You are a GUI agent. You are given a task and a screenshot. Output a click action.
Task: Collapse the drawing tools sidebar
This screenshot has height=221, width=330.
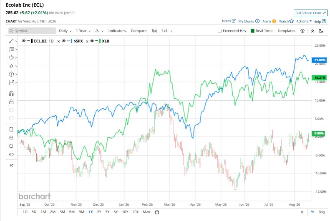(x=11, y=165)
